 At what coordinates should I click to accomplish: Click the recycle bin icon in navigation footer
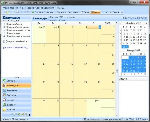click(19, 114)
